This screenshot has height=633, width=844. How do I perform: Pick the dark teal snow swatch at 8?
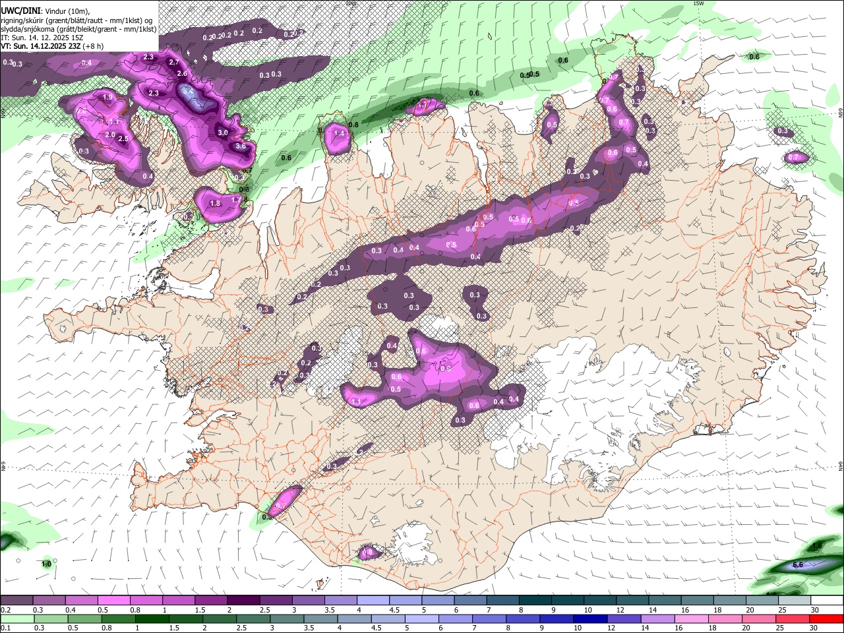pyautogui.click(x=535, y=601)
